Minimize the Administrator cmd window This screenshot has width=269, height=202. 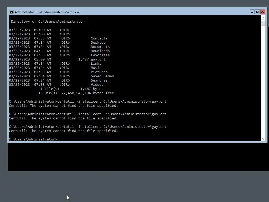click(252, 12)
